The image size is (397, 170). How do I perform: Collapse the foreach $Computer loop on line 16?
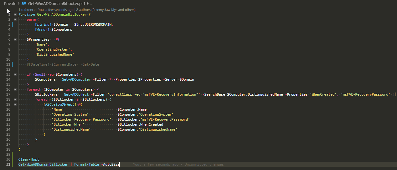(15, 90)
